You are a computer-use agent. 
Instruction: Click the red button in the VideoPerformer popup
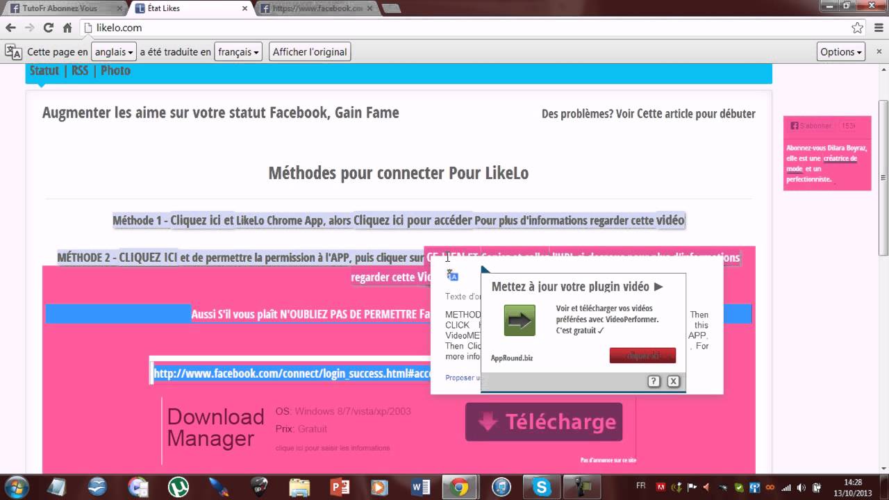coord(642,356)
